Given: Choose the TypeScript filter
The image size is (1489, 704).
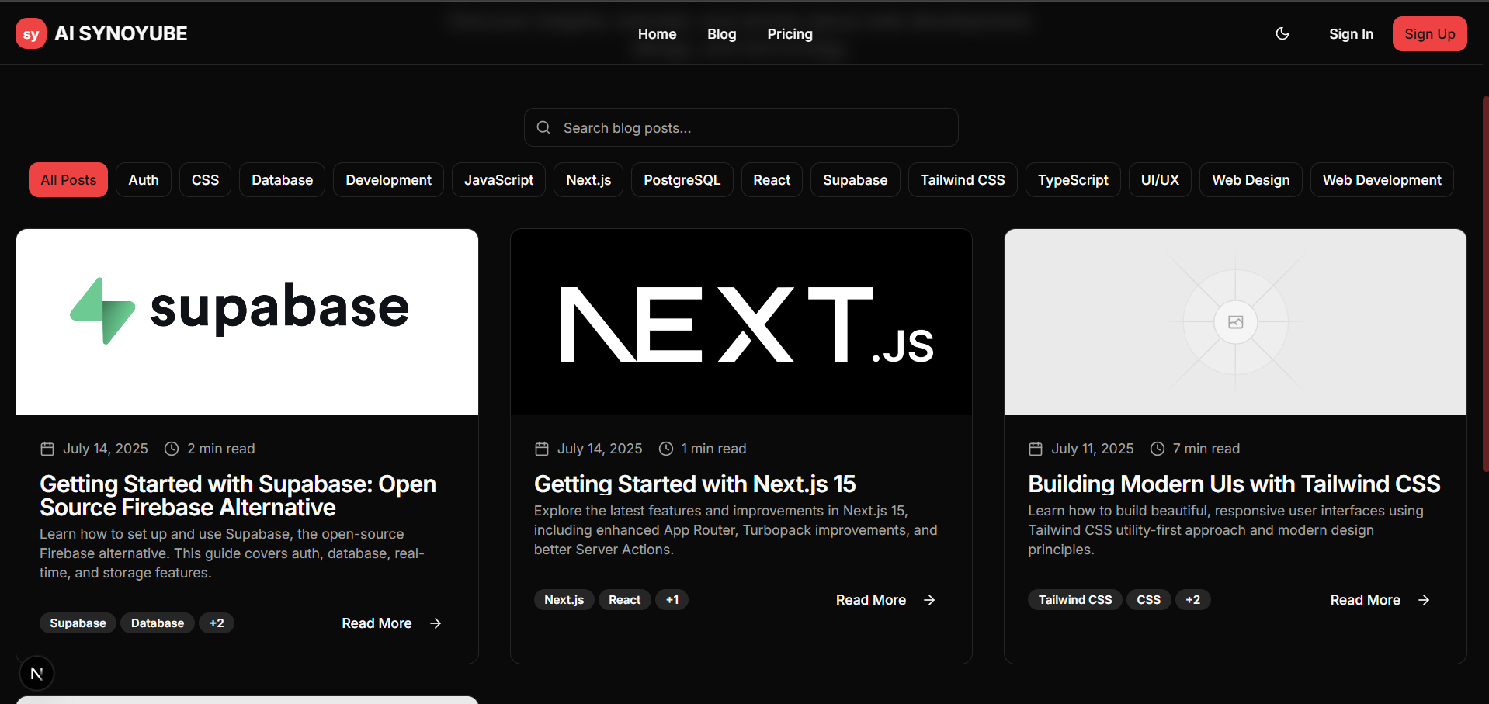Looking at the screenshot, I should (1073, 180).
